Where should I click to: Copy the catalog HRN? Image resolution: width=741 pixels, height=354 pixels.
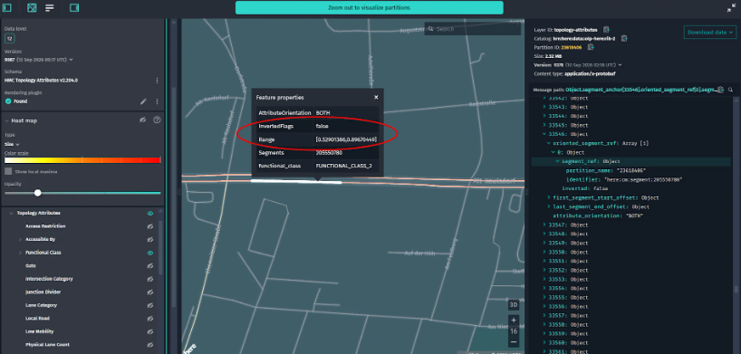[x=624, y=38]
